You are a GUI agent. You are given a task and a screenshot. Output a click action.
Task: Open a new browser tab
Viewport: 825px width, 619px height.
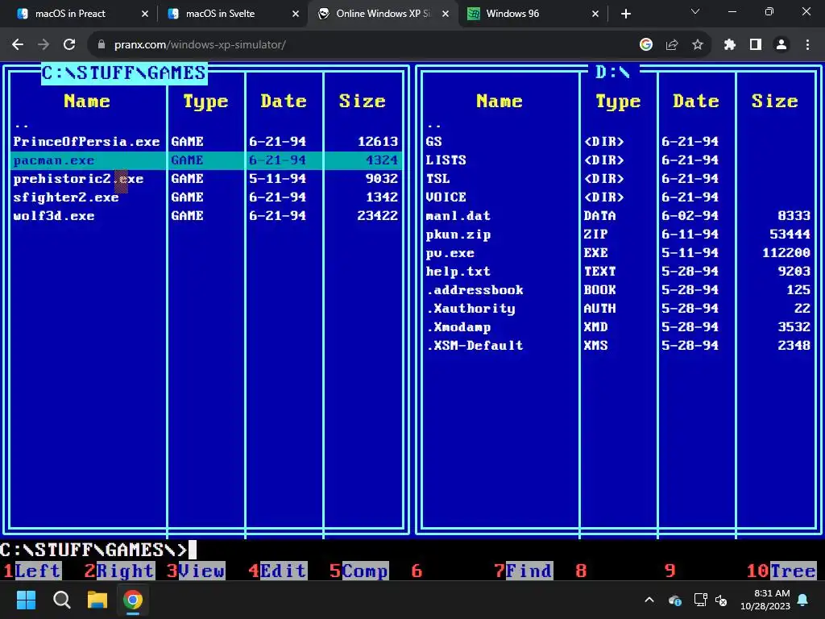pyautogui.click(x=625, y=14)
